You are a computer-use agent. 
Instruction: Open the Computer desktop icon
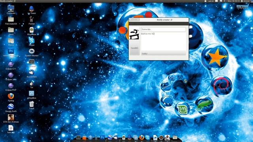pos(11,9)
